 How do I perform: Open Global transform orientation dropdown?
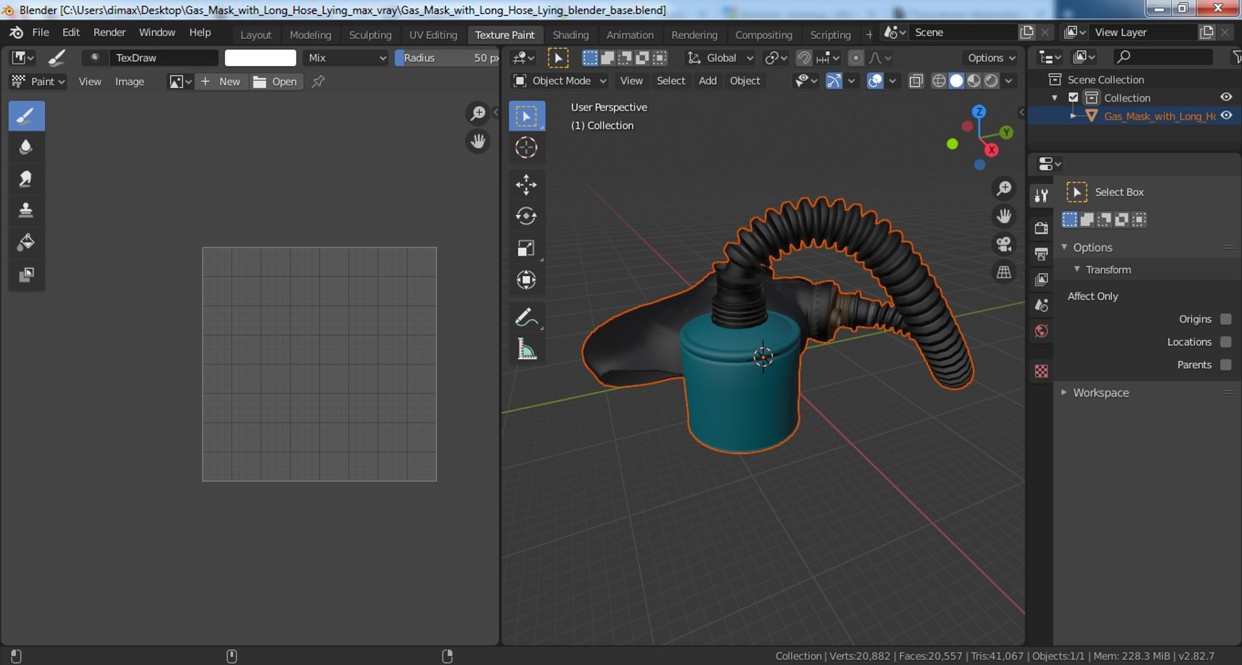click(x=720, y=58)
